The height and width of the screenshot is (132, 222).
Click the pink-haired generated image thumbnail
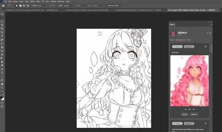189,81
